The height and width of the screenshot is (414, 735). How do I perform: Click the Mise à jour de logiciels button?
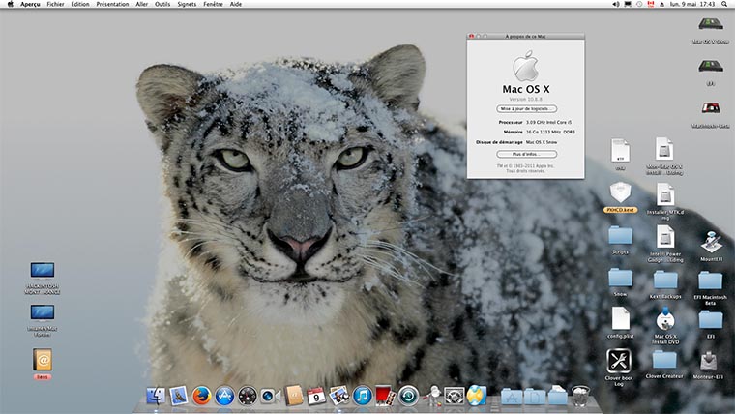click(526, 109)
